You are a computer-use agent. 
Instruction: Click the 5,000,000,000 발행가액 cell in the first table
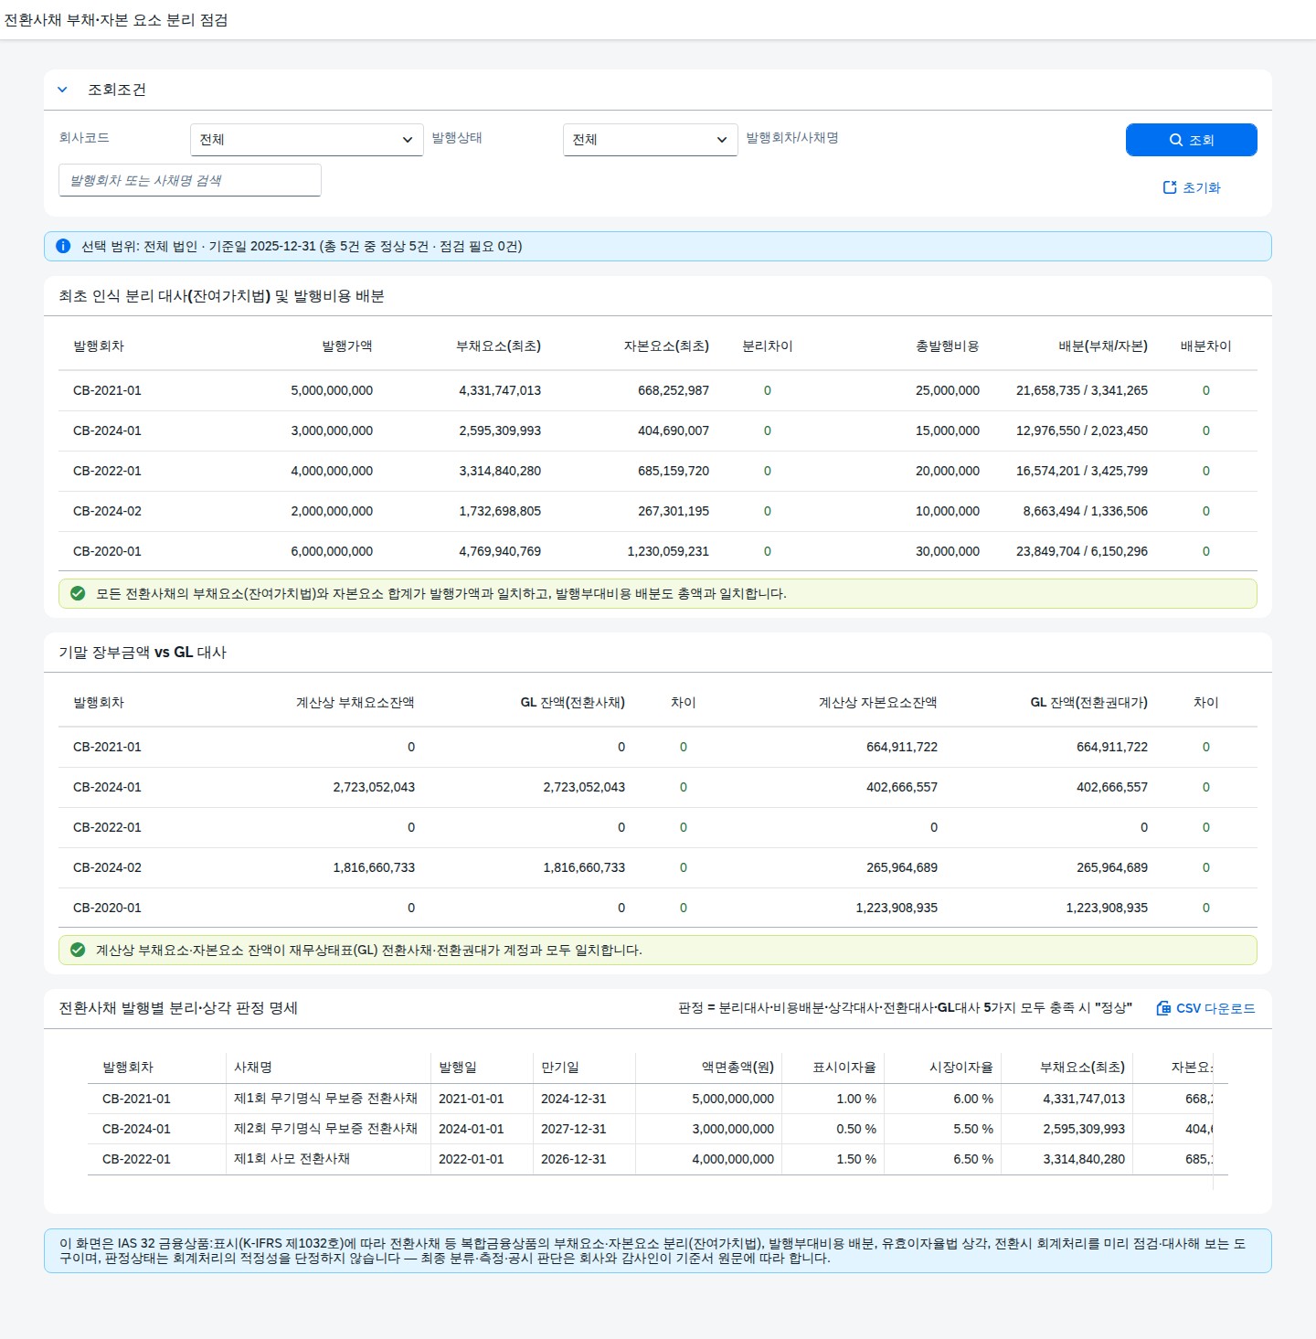point(332,390)
